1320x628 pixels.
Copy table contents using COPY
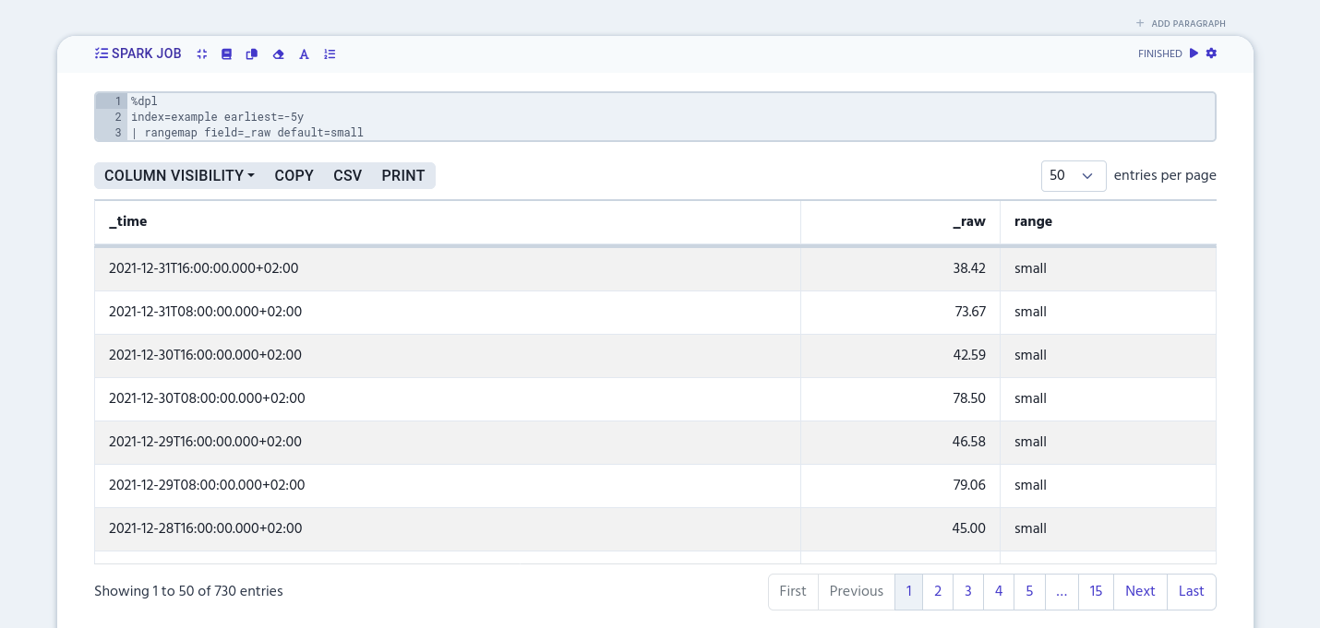click(294, 175)
